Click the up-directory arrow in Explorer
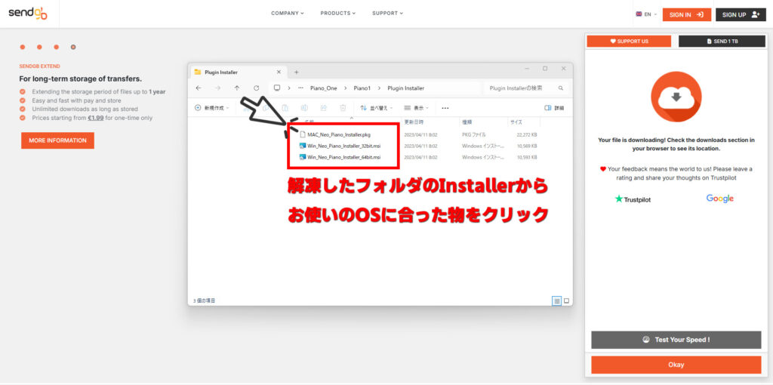Image resolution: width=773 pixels, height=385 pixels. 237,88
